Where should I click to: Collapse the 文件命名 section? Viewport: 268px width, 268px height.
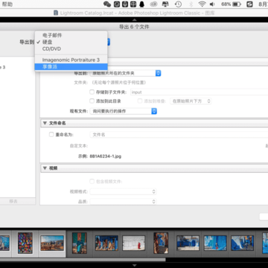pyautogui.click(x=45, y=123)
